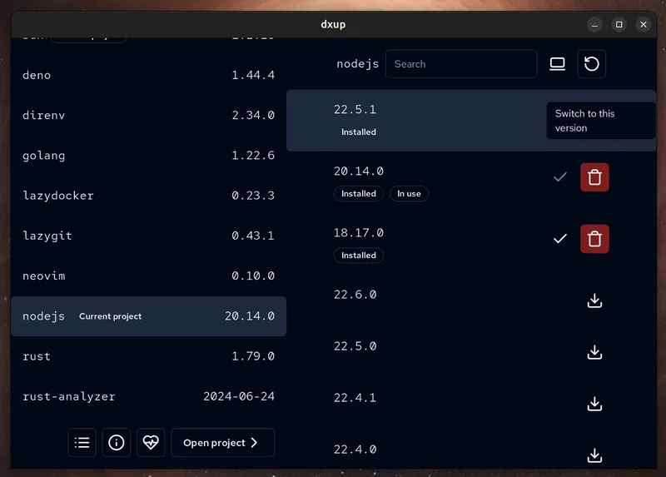The width and height of the screenshot is (666, 477).
Task: Click the Installed badge under 20.14.0
Action: [359, 194]
